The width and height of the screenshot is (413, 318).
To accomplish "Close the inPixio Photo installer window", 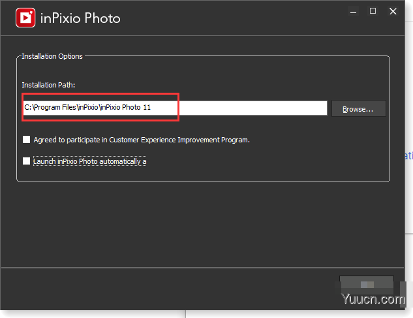I will tap(393, 11).
